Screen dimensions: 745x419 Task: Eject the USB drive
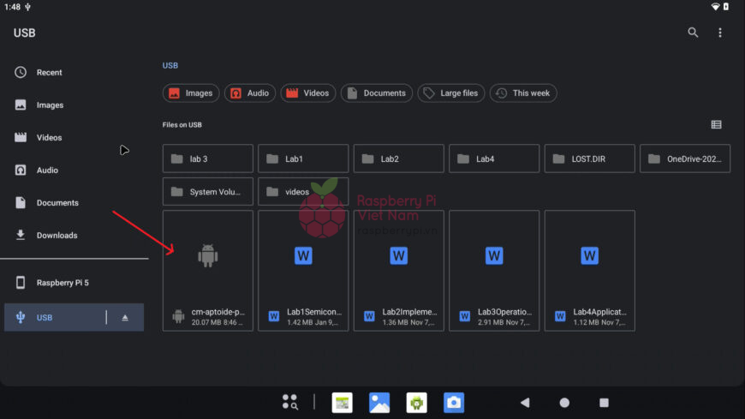[125, 318]
